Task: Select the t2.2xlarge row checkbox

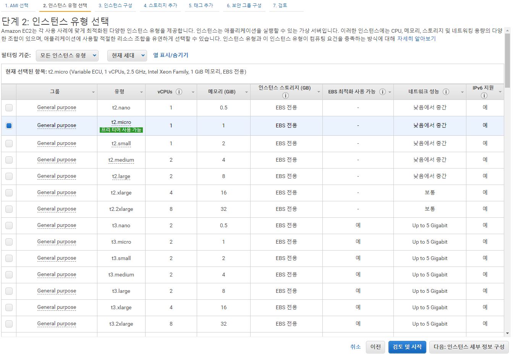Action: coord(9,209)
